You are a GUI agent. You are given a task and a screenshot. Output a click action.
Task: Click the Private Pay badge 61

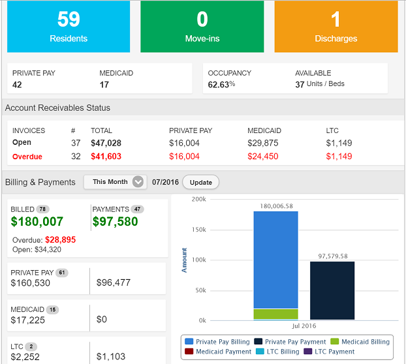tap(63, 273)
